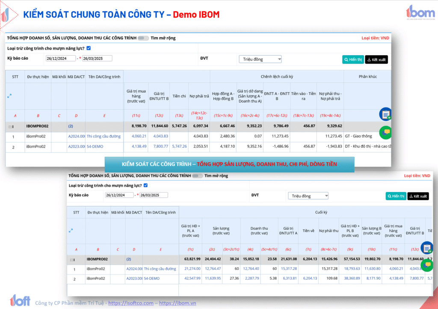
Task: Open the green chat icon on lower panel
Action: [426, 265]
